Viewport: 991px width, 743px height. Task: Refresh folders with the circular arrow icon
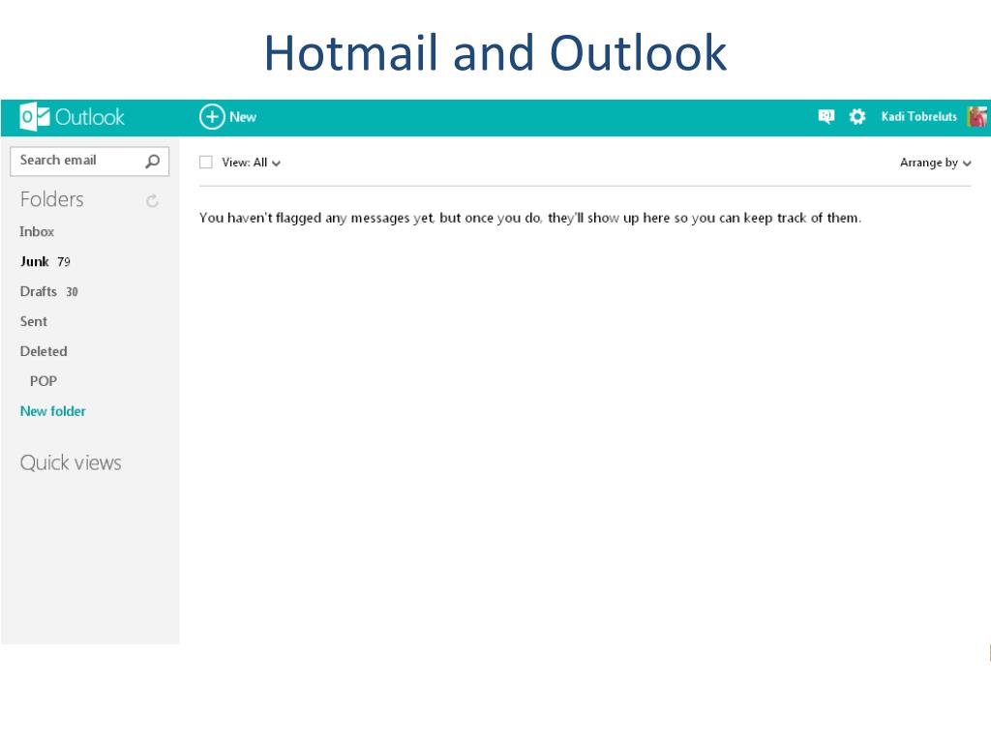(x=152, y=201)
